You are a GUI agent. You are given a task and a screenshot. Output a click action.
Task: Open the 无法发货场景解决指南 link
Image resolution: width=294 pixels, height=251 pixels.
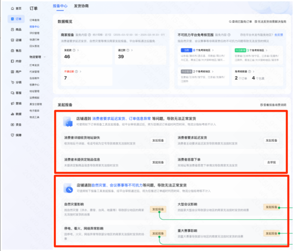click(x=270, y=22)
